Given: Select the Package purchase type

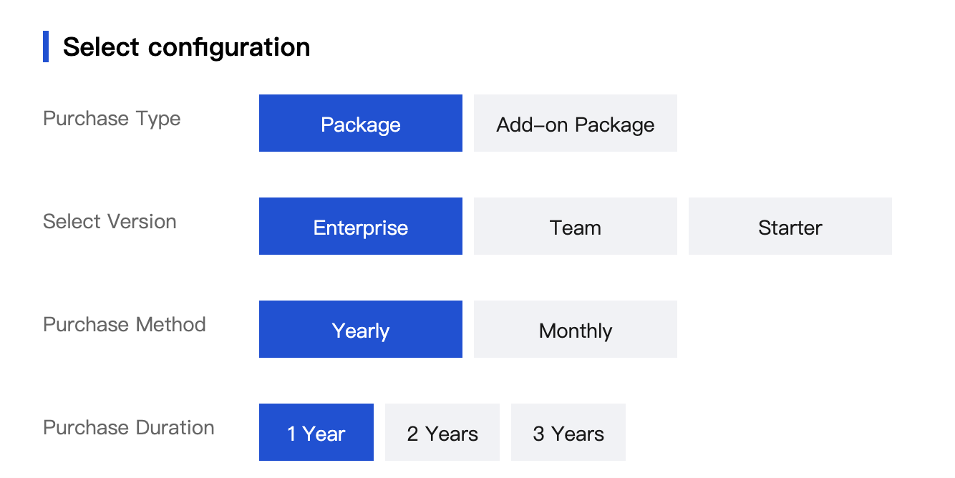Looking at the screenshot, I should click(x=360, y=123).
